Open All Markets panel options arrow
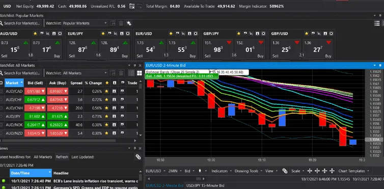The width and height of the screenshot is (384, 189). coord(129,65)
